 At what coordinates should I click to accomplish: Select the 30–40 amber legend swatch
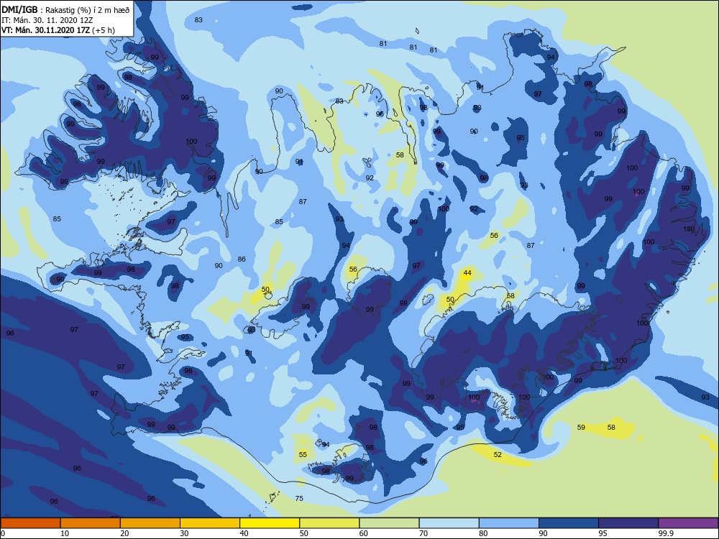pos(210,523)
